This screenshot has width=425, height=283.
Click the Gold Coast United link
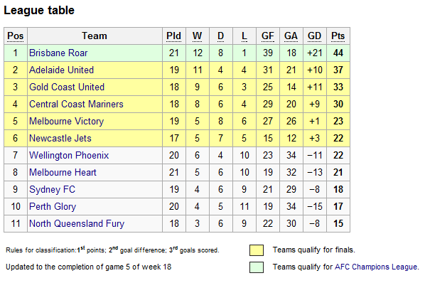coord(67,87)
